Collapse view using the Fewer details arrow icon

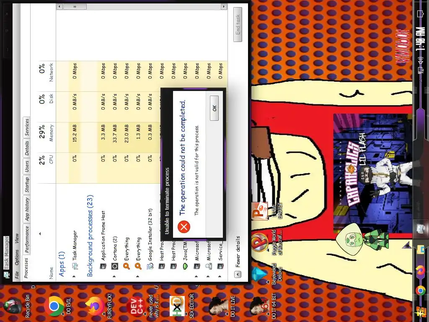point(238,274)
